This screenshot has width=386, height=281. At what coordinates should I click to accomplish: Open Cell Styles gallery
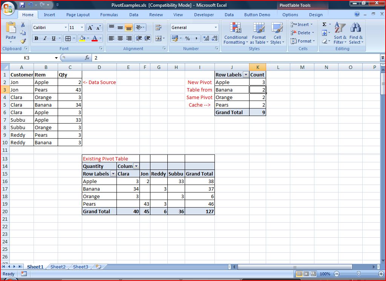point(277,33)
